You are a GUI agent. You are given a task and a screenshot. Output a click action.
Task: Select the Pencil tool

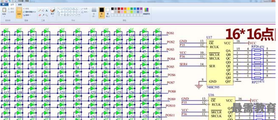39,10
